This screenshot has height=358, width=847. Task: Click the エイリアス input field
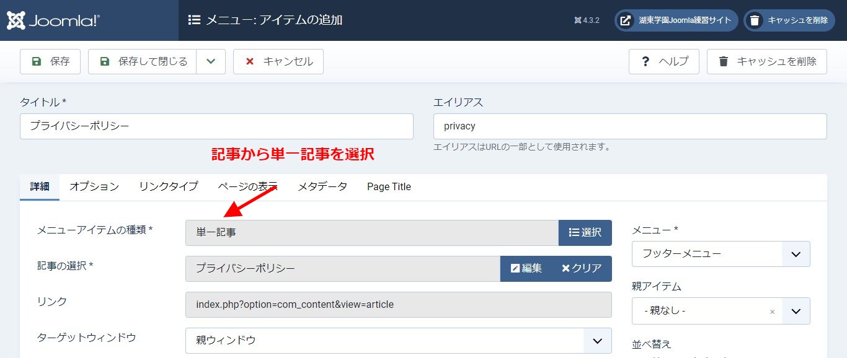pyautogui.click(x=630, y=126)
